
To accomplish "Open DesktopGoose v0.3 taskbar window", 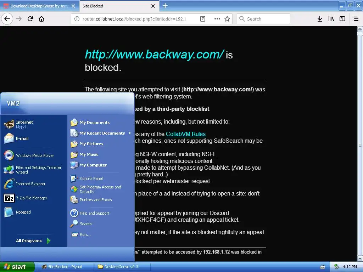I will coord(122,267).
